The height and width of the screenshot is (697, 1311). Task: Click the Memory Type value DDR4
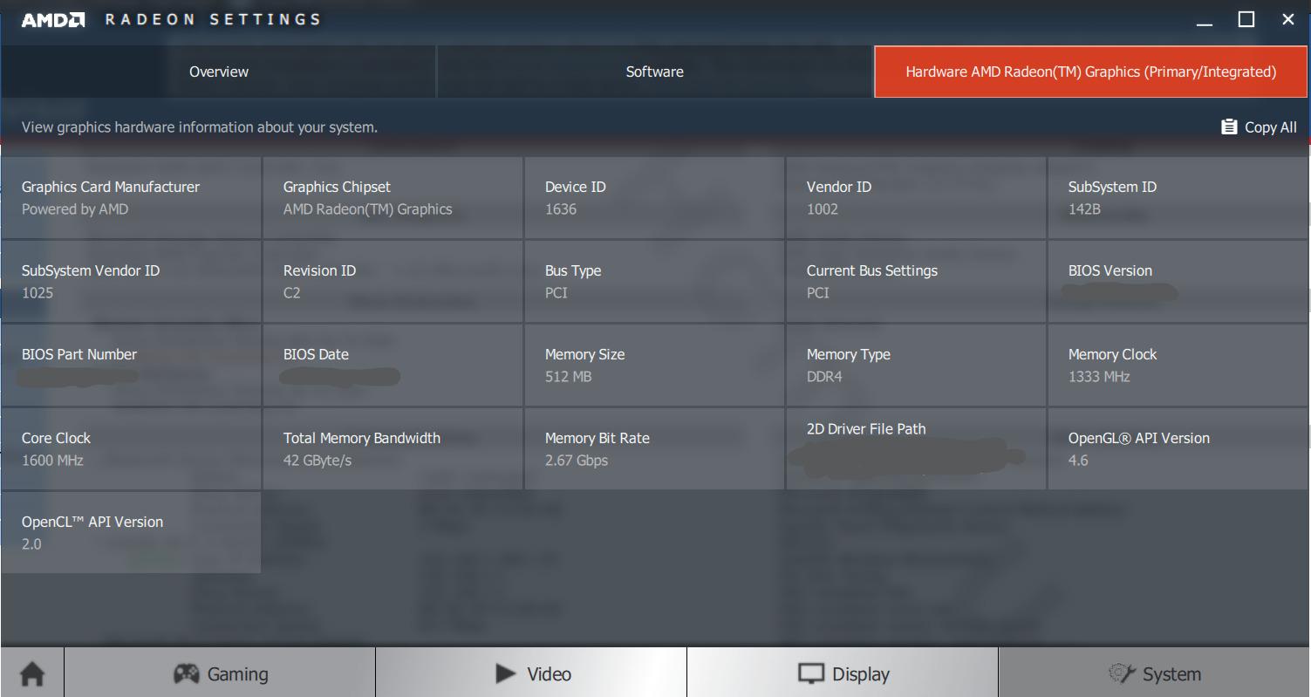click(x=824, y=377)
